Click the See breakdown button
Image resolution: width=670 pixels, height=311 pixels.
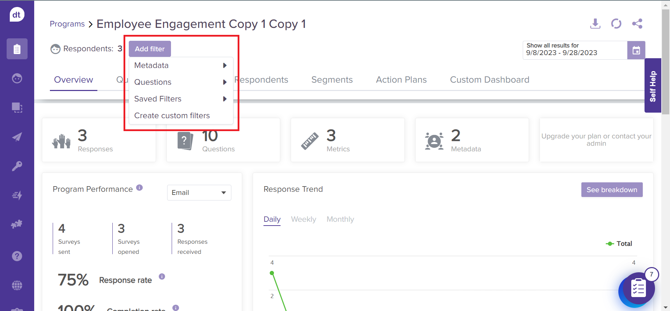coord(611,190)
